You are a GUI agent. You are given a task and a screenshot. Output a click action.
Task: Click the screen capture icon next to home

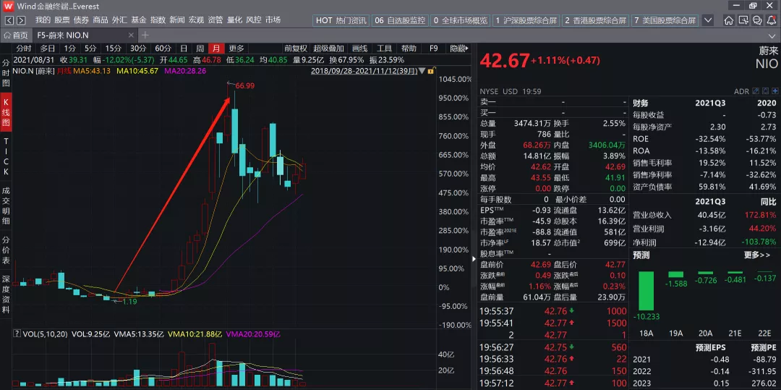743,20
